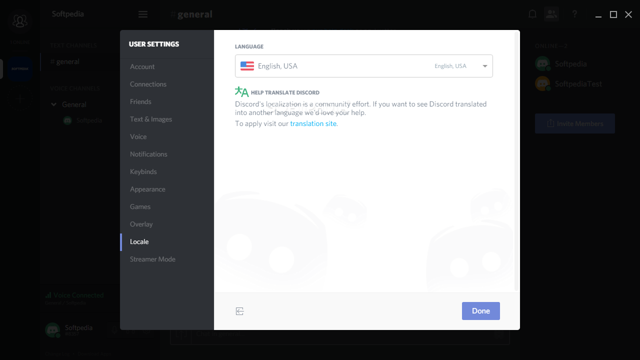This screenshot has height=360, width=640.
Task: Open Friends settings tab
Action: 167,101
